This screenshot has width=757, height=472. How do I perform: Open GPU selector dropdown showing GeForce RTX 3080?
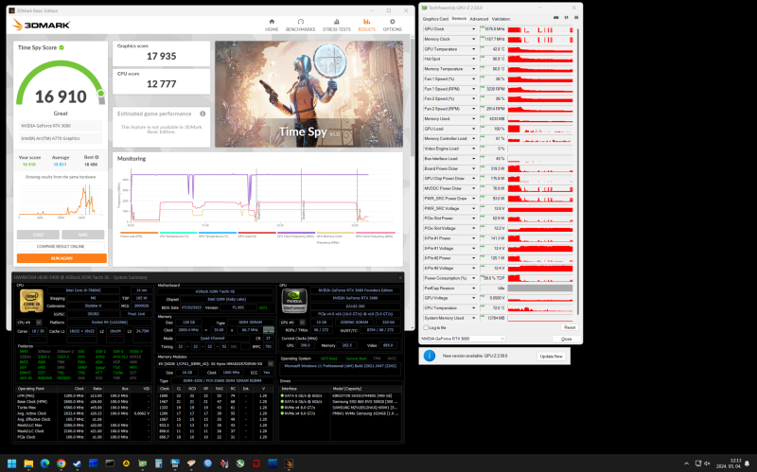(463, 339)
